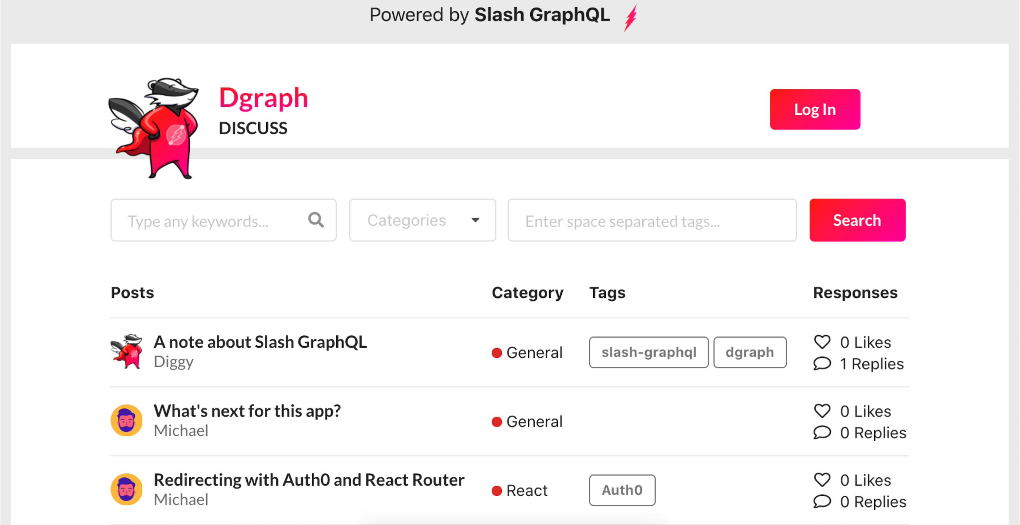Click the comment icon on Redirecting with Auth0 post
The width and height of the screenshot is (1020, 525).
pos(822,501)
